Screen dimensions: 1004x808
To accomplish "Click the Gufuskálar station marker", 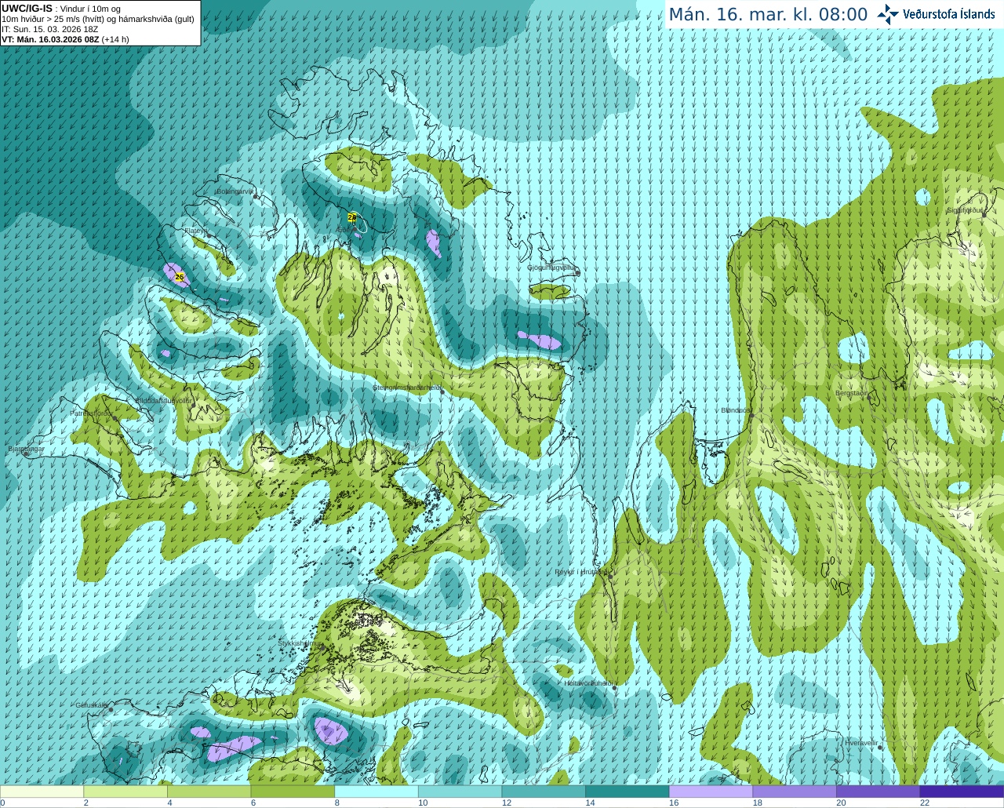I will coord(111,709).
